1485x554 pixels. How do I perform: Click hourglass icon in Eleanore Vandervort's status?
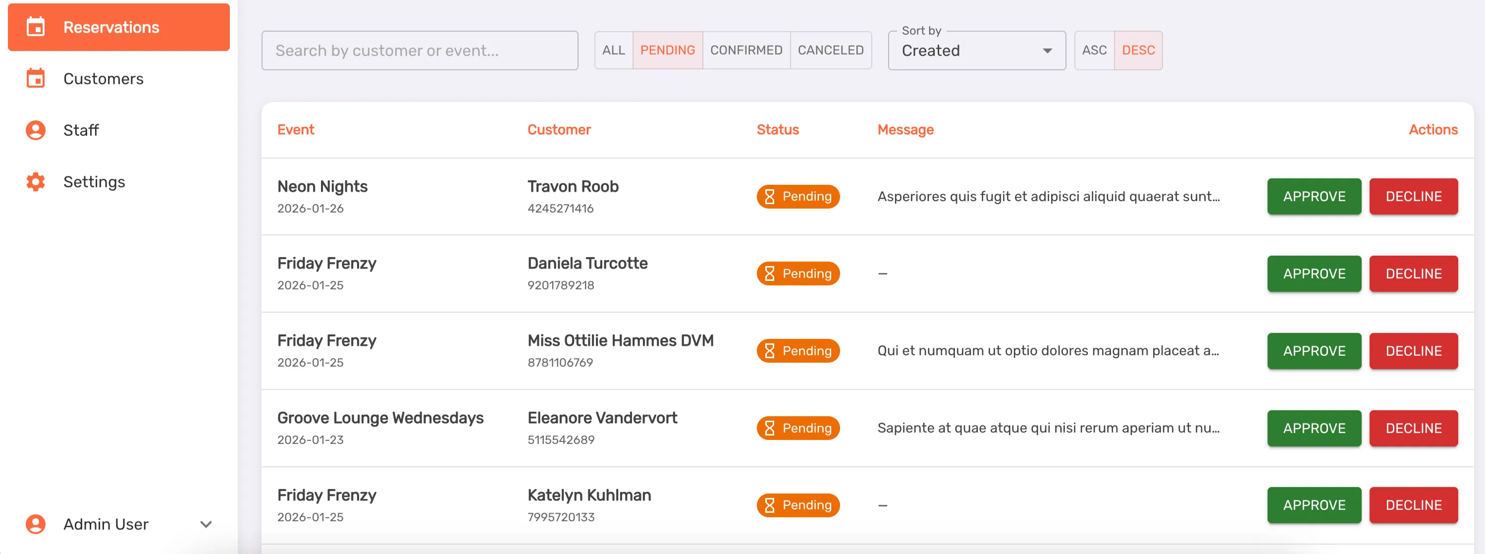click(x=770, y=428)
